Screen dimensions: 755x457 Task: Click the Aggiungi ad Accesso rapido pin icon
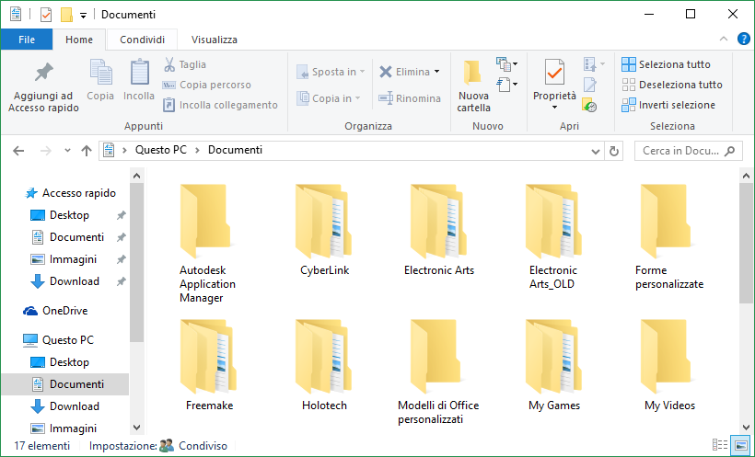(44, 72)
